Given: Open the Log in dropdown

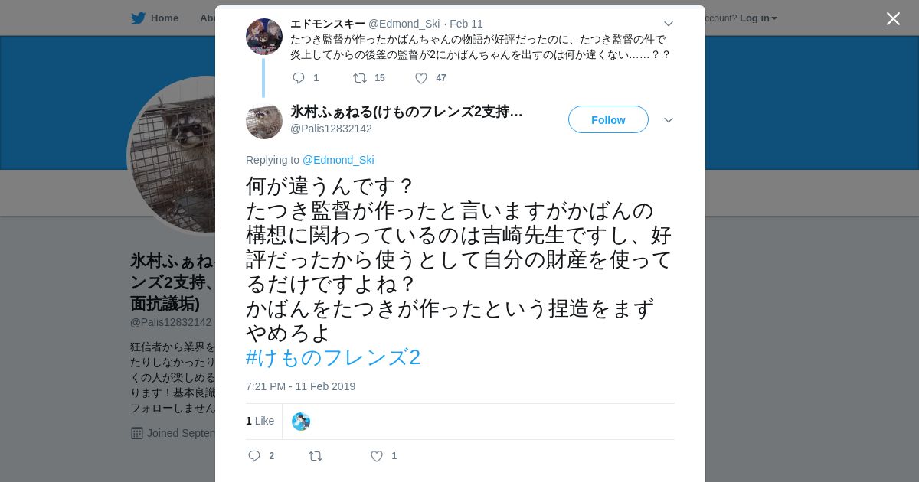Looking at the screenshot, I should tap(758, 18).
